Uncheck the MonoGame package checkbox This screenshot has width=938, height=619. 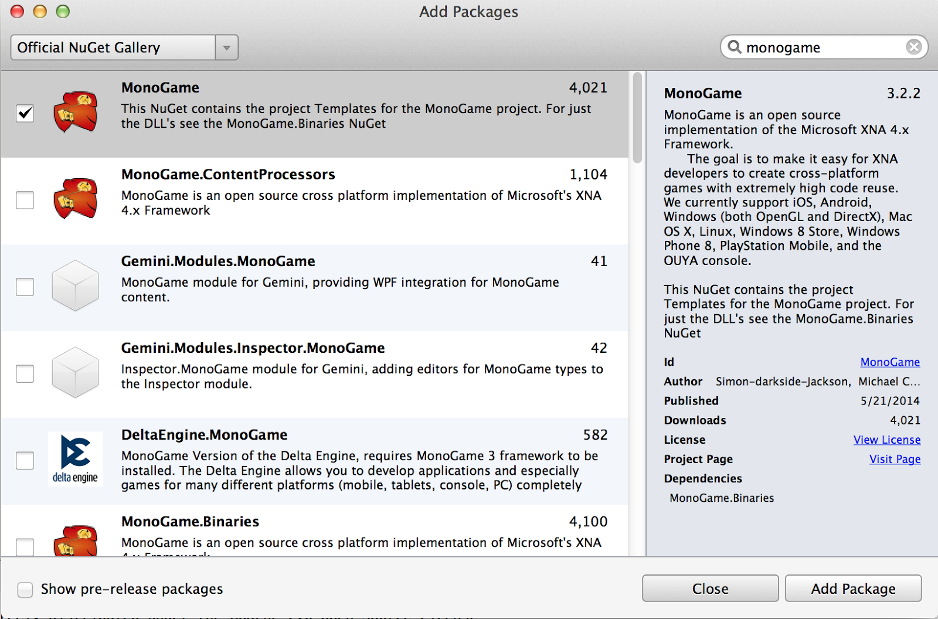tap(25, 113)
